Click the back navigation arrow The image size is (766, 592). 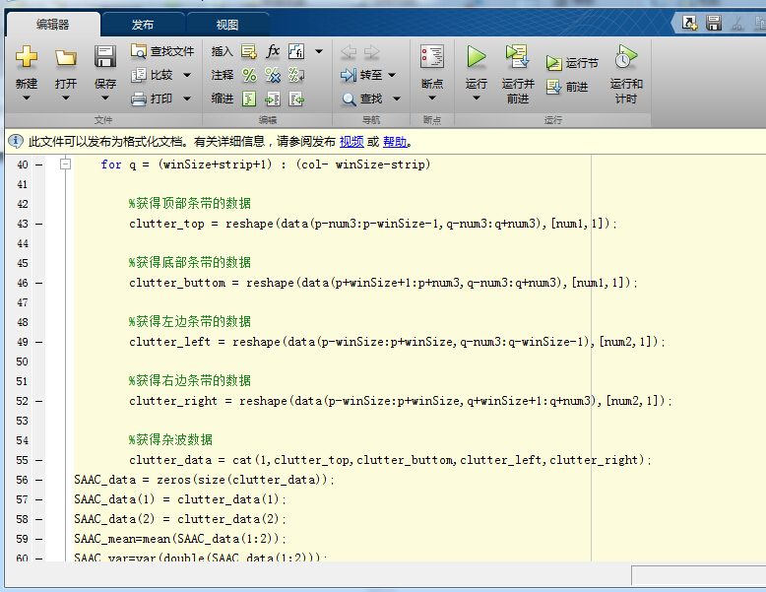(349, 51)
